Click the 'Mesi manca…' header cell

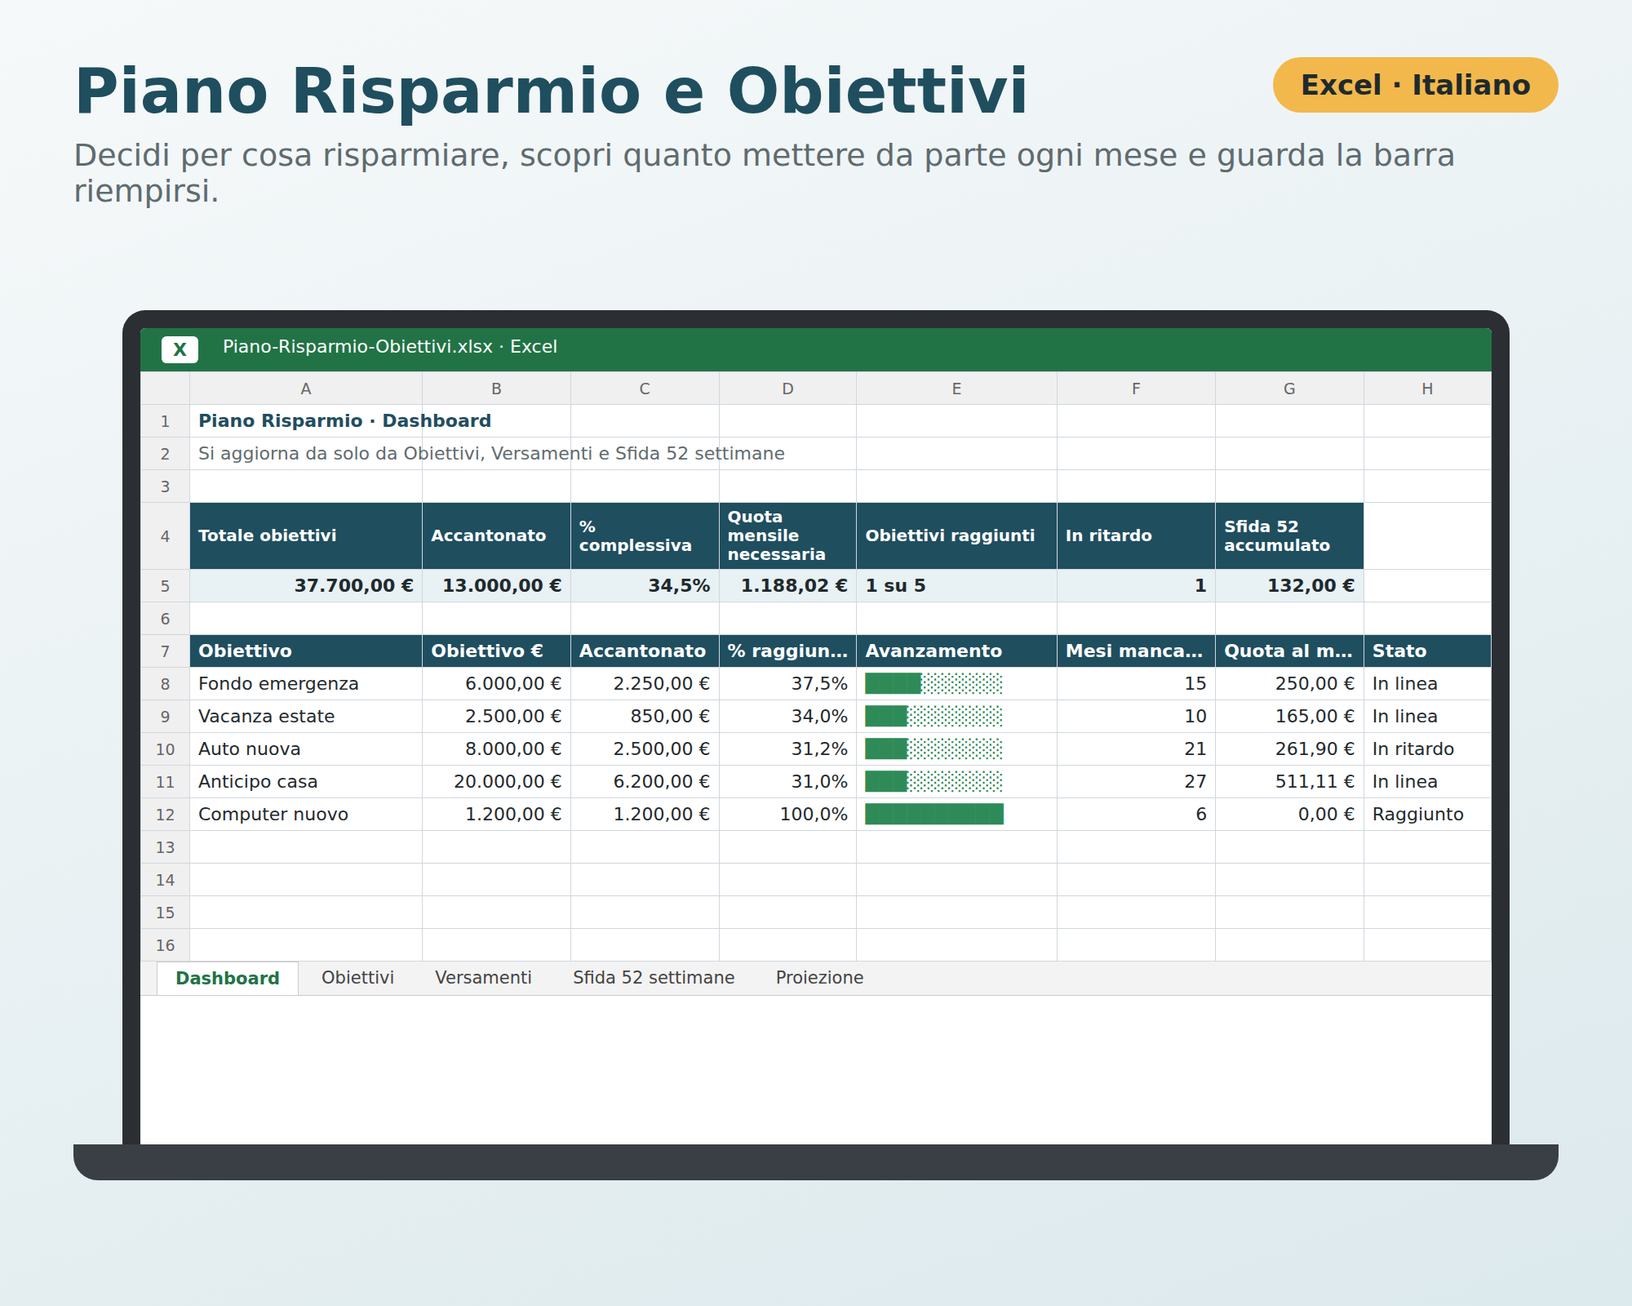click(1136, 651)
